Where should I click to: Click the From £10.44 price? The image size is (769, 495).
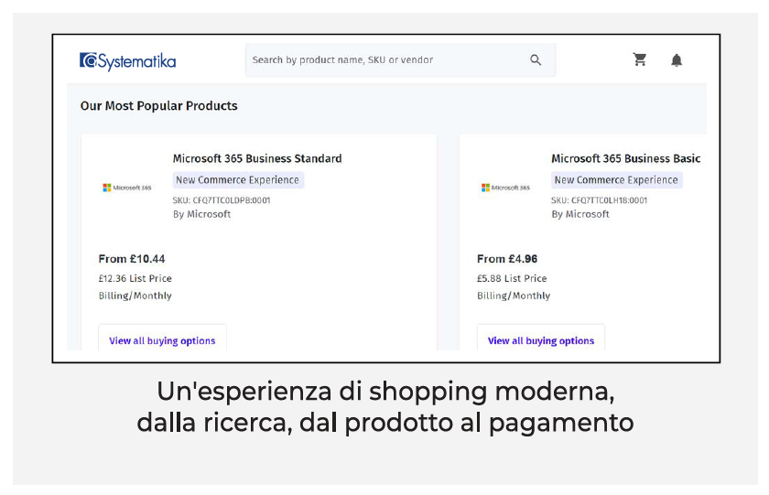click(132, 259)
